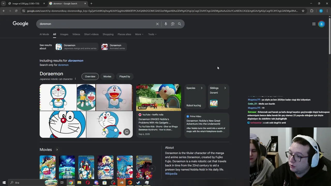Switch to the Places sites tab
The width and height of the screenshot is (331, 186).
click(x=124, y=34)
